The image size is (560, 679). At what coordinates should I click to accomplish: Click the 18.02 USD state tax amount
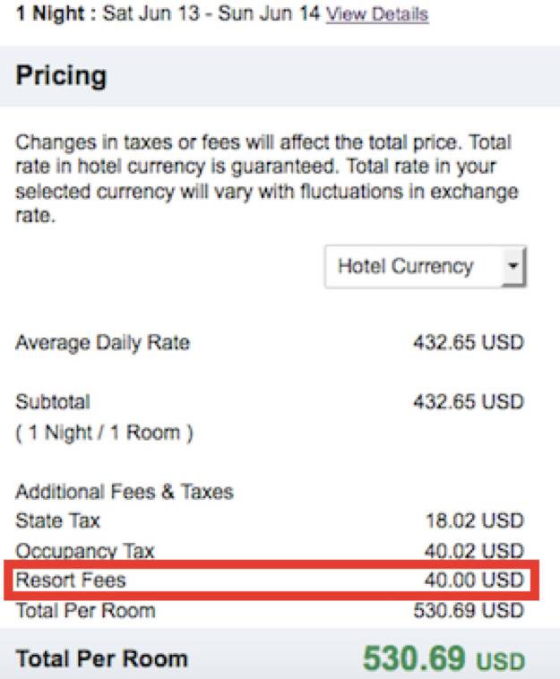coord(474,520)
